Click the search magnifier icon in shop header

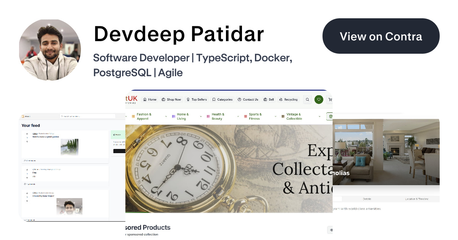[x=307, y=99]
